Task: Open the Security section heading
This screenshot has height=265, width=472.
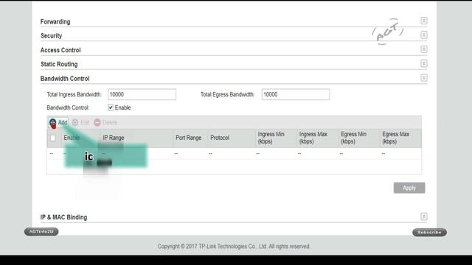Action: pyautogui.click(x=51, y=36)
